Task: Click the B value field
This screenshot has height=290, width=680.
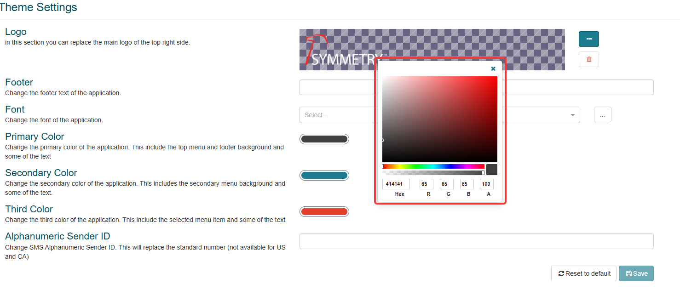Action: pos(467,184)
